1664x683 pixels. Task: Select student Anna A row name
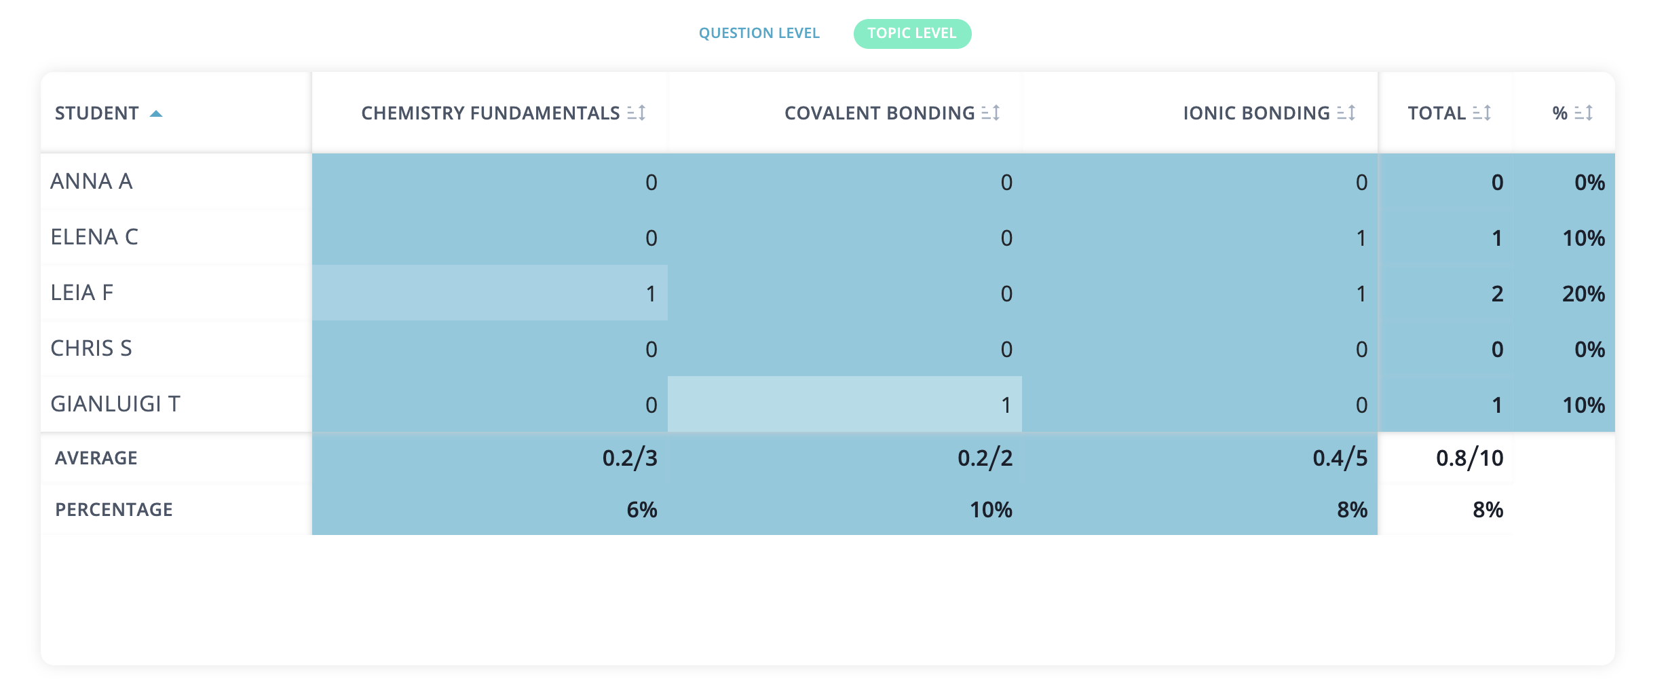[92, 181]
